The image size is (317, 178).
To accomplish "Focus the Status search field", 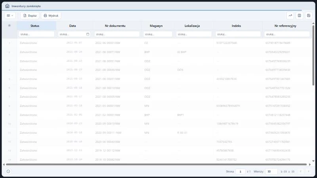I will click(36, 34).
